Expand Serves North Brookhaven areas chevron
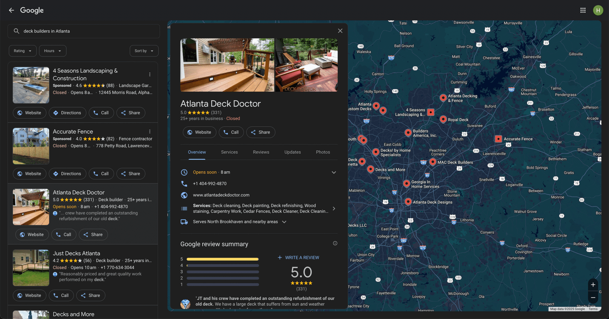The width and height of the screenshot is (609, 319). click(284, 222)
